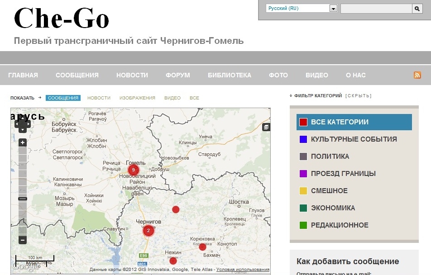The image size is (431, 275).
Task: Click the Che-Go site title
Action: pos(62,18)
